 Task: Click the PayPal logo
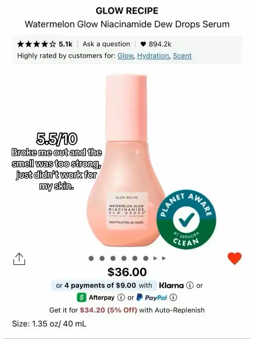point(152,298)
